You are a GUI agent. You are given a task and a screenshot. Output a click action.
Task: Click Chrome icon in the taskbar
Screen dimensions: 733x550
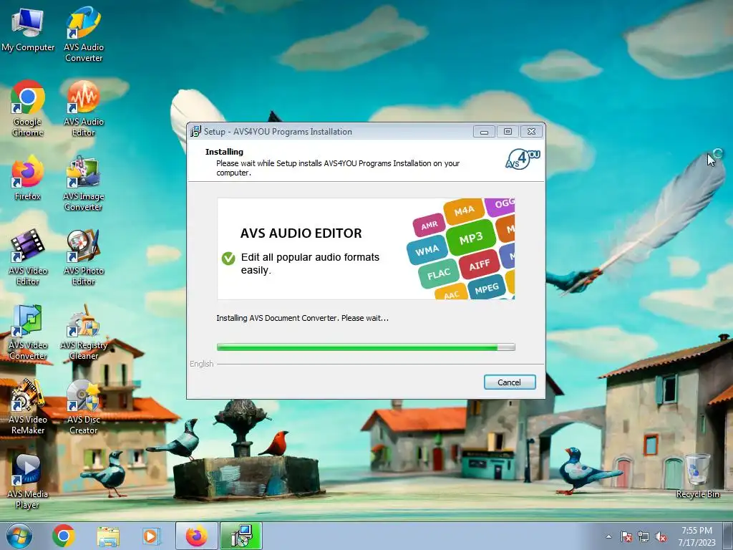64,536
